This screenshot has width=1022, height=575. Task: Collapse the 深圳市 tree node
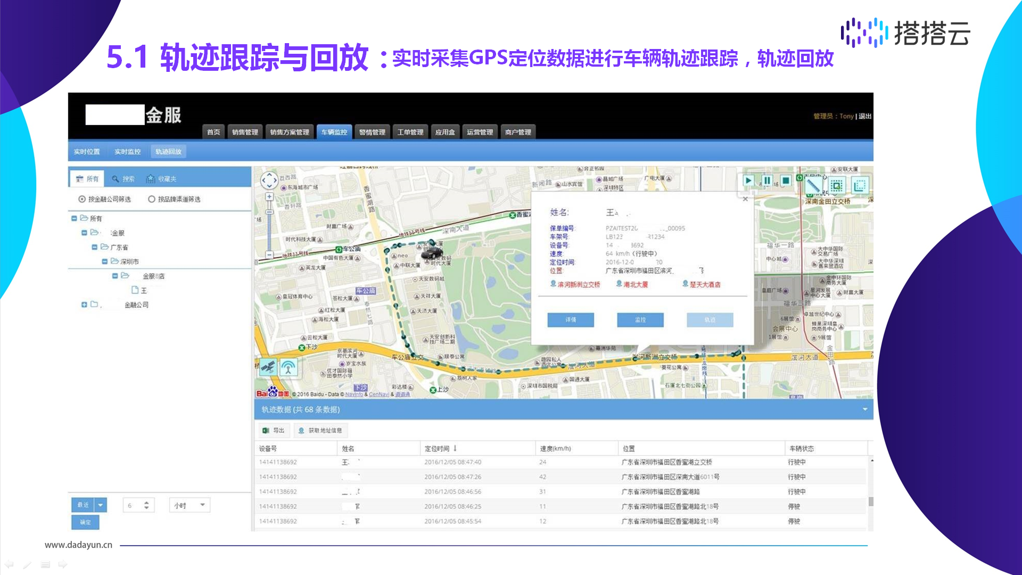(x=104, y=261)
